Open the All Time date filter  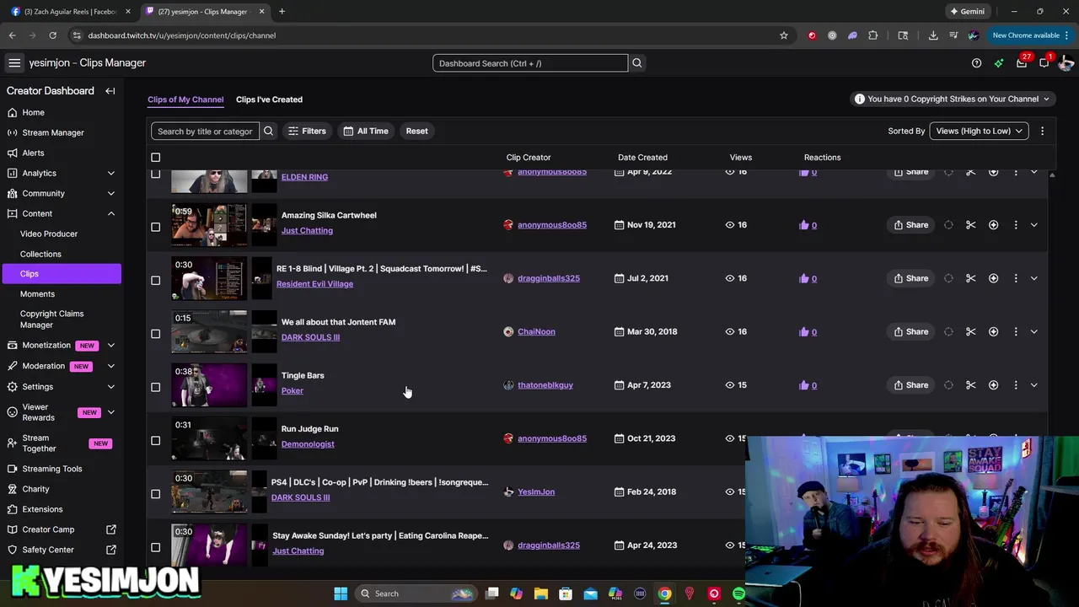pyautogui.click(x=366, y=131)
